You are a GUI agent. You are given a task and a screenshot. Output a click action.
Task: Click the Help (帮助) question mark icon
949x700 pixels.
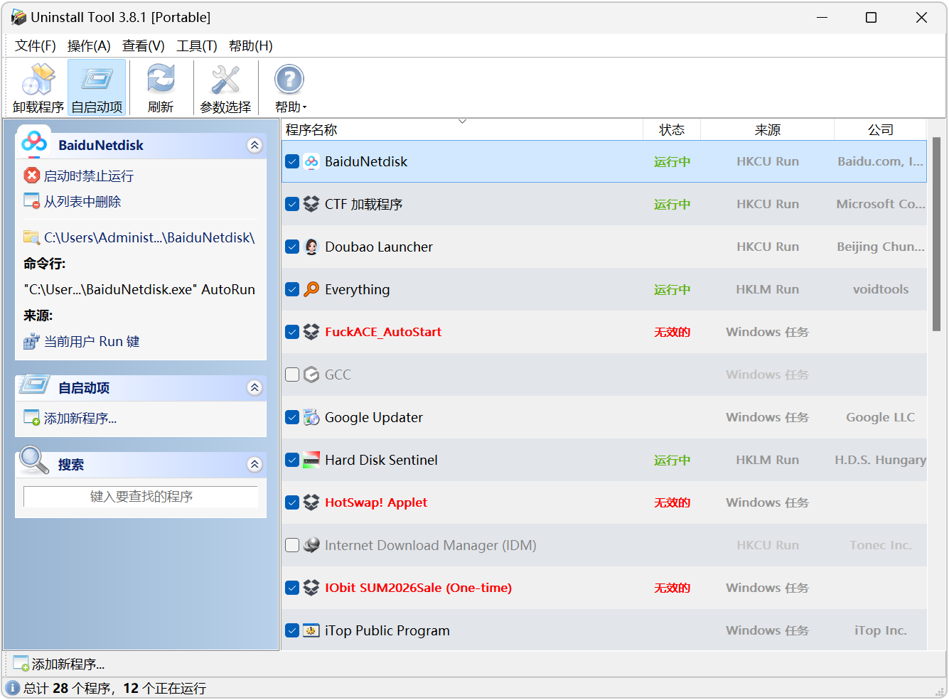[289, 79]
